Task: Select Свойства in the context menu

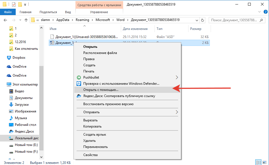Action: pos(90,155)
